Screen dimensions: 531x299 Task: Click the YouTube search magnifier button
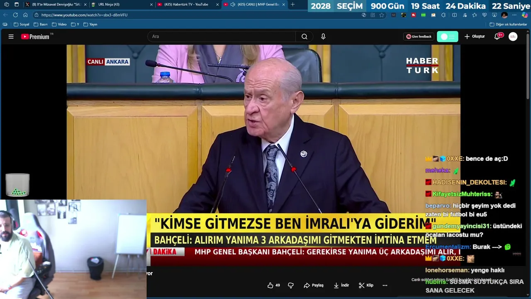[304, 37]
